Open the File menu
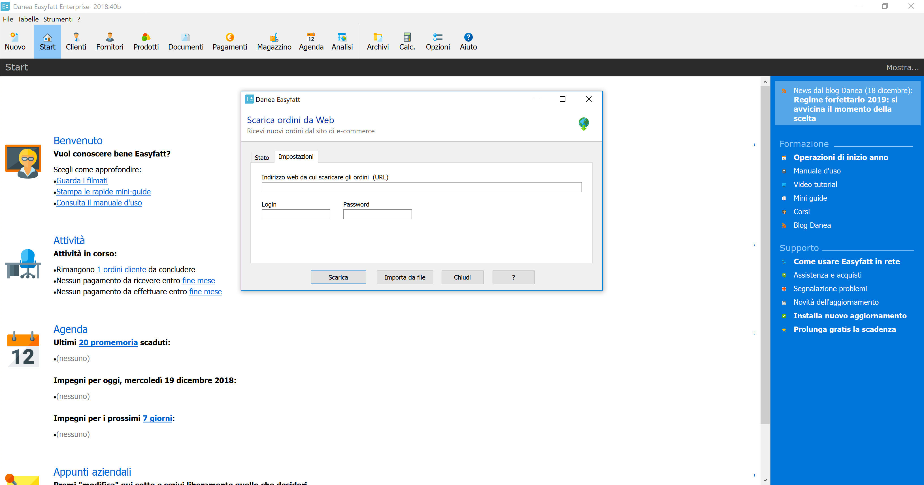The width and height of the screenshot is (924, 485). pos(8,19)
